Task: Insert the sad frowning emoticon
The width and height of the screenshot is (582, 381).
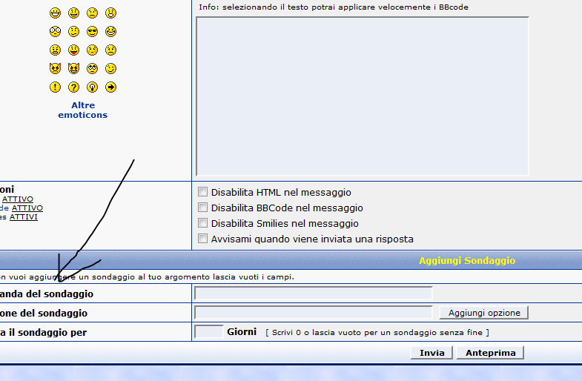Action: 92,13
